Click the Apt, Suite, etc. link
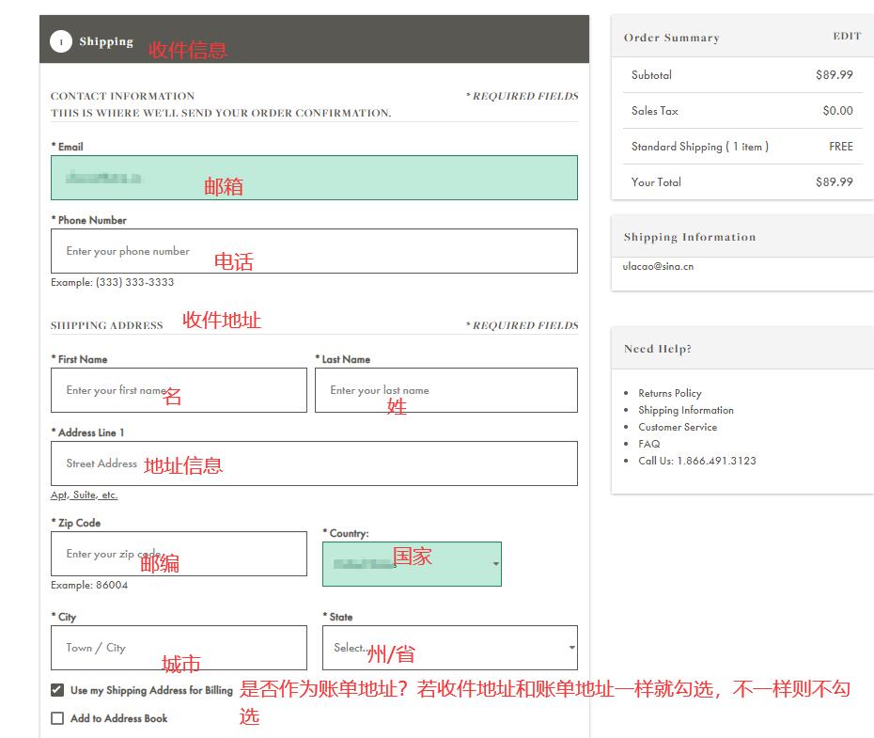 tap(85, 495)
